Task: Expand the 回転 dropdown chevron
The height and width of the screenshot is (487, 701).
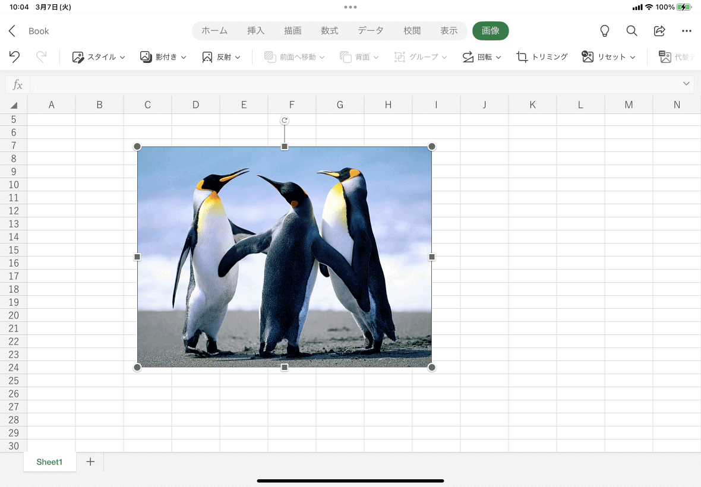Action: coord(498,57)
